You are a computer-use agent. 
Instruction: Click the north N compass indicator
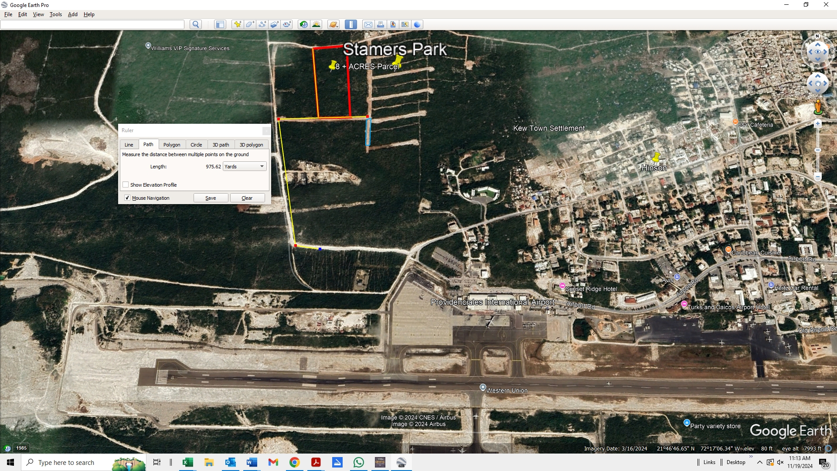[x=817, y=36]
